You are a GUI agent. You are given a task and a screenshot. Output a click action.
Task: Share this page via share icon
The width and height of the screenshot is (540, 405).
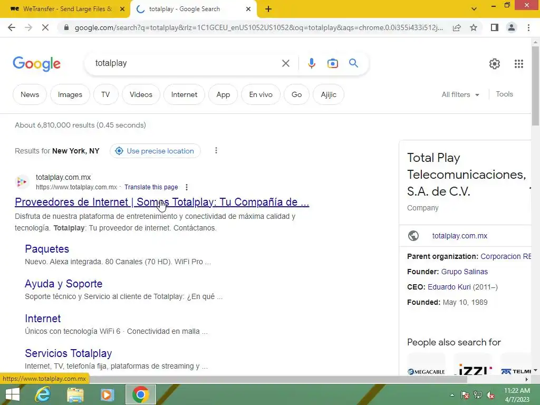[457, 27]
